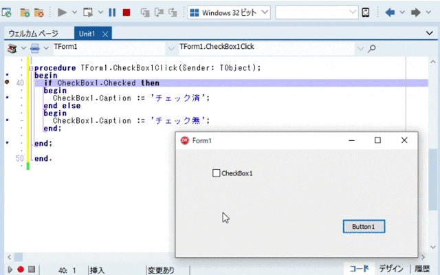Click the macro play icon in status bar
This screenshot has width=440, height=275.
pos(10,269)
